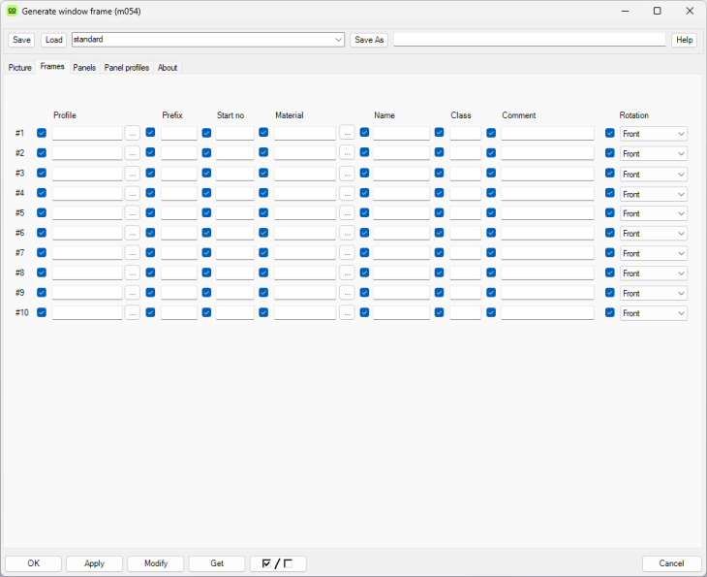This screenshot has width=707, height=577.
Task: Click the Save button
Action: click(21, 40)
